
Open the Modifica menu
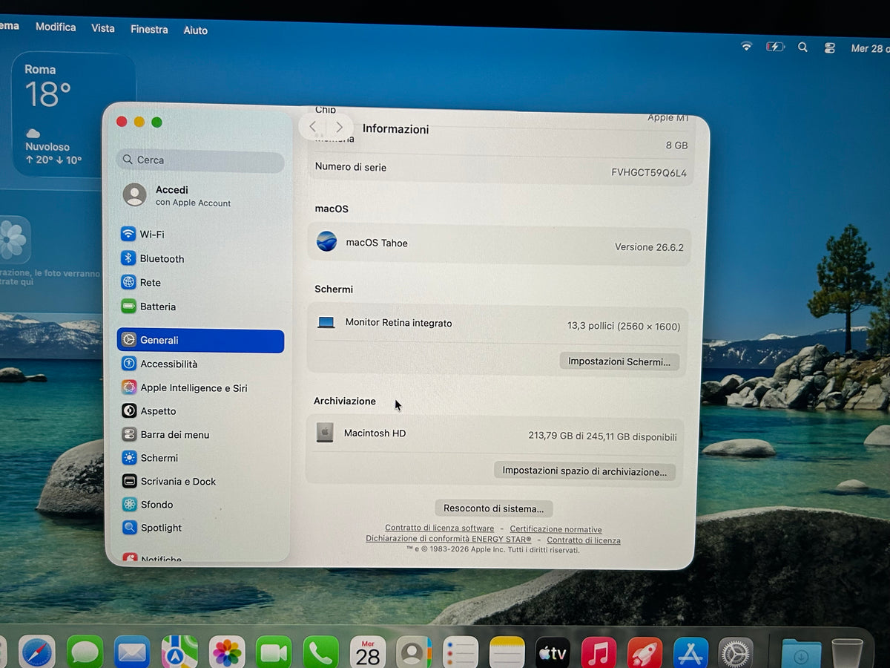tap(56, 27)
